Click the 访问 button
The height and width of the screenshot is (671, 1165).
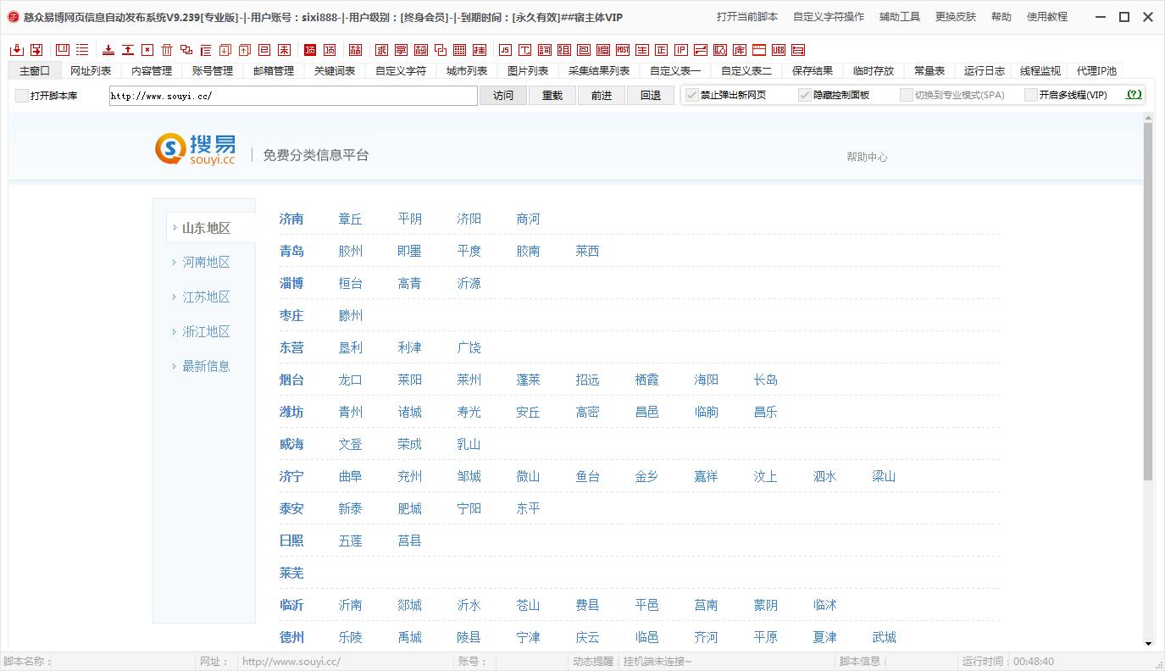503,96
